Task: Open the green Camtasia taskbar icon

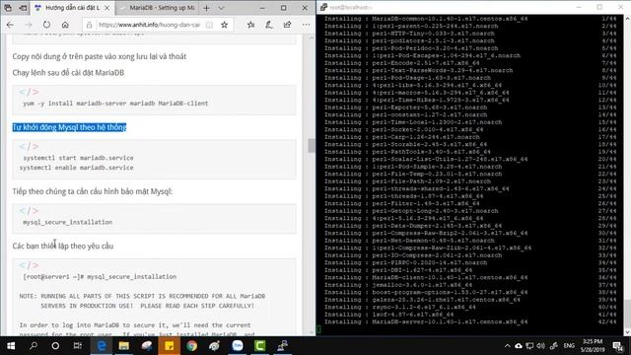Action: [x=260, y=346]
